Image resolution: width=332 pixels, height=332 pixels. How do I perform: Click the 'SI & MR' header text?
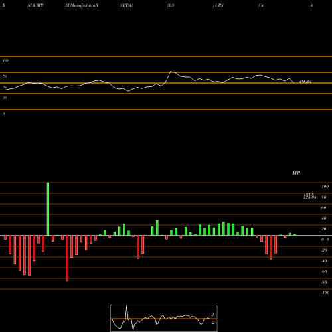tap(35, 5)
